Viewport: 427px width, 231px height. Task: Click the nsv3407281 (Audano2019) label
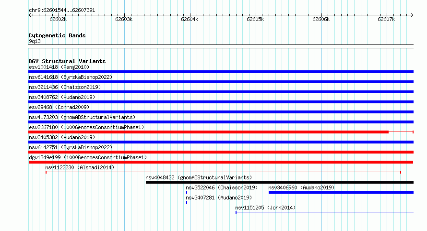pos(219,198)
